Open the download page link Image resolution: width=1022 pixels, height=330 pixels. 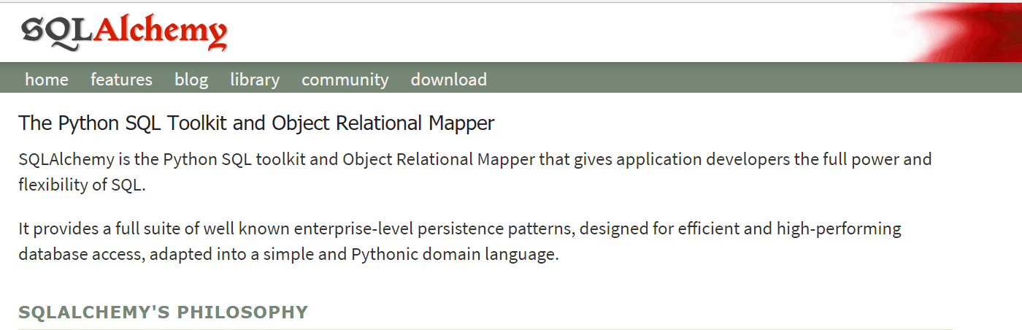pos(449,80)
